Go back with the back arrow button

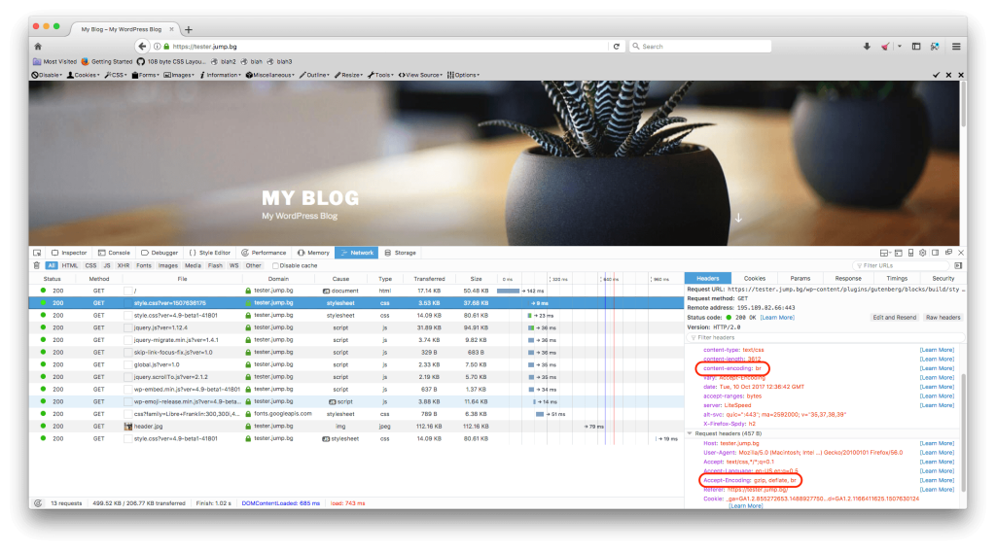(142, 46)
